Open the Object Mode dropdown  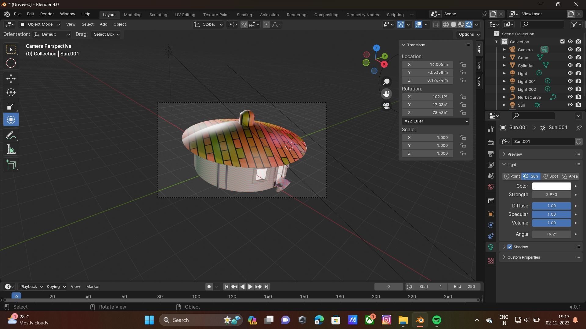40,24
